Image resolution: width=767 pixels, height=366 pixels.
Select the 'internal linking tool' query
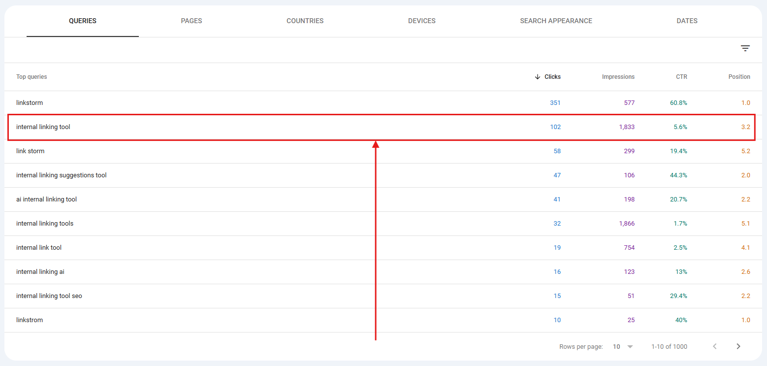[43, 127]
